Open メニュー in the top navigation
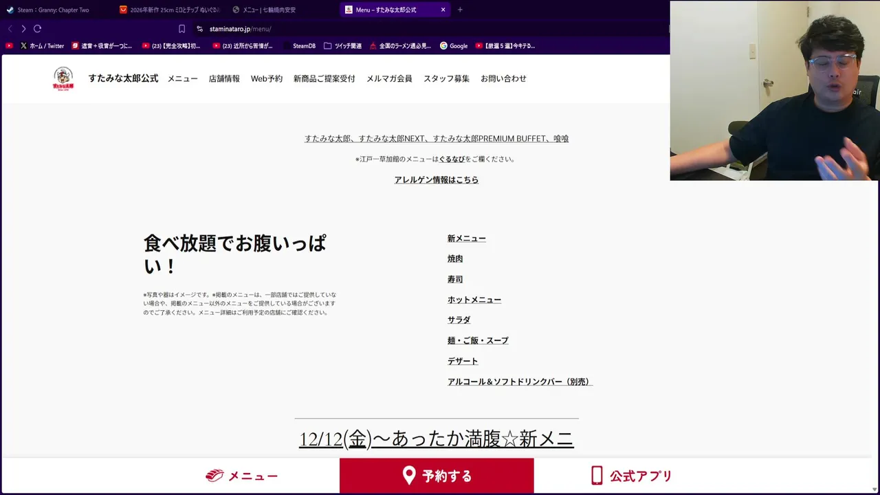The image size is (880, 495). point(183,78)
